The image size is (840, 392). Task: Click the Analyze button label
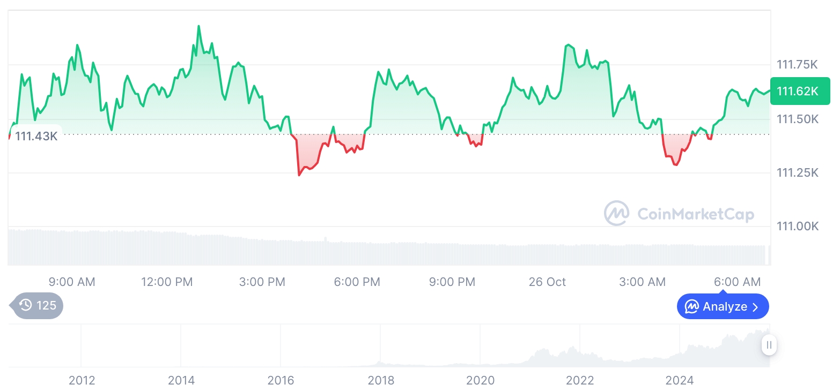[725, 307]
